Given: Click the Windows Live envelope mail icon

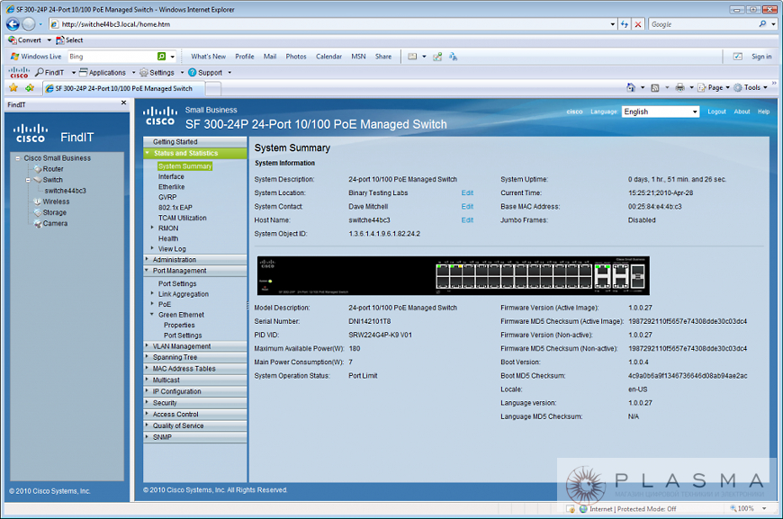Looking at the screenshot, I should 412,57.
